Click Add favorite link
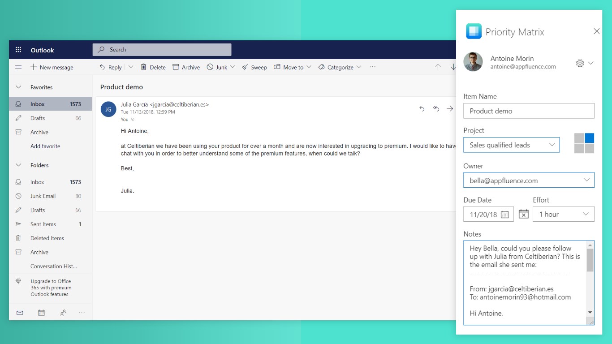Screen dimensions: 612x344 click(x=45, y=146)
